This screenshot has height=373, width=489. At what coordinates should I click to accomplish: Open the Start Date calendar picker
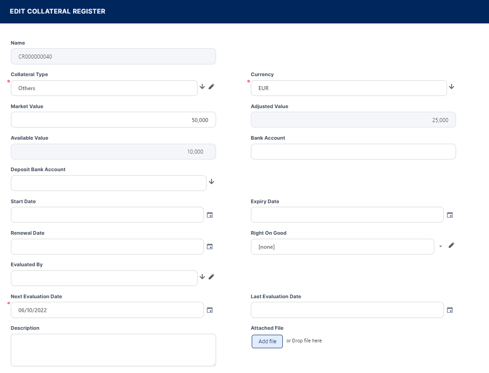pyautogui.click(x=210, y=215)
